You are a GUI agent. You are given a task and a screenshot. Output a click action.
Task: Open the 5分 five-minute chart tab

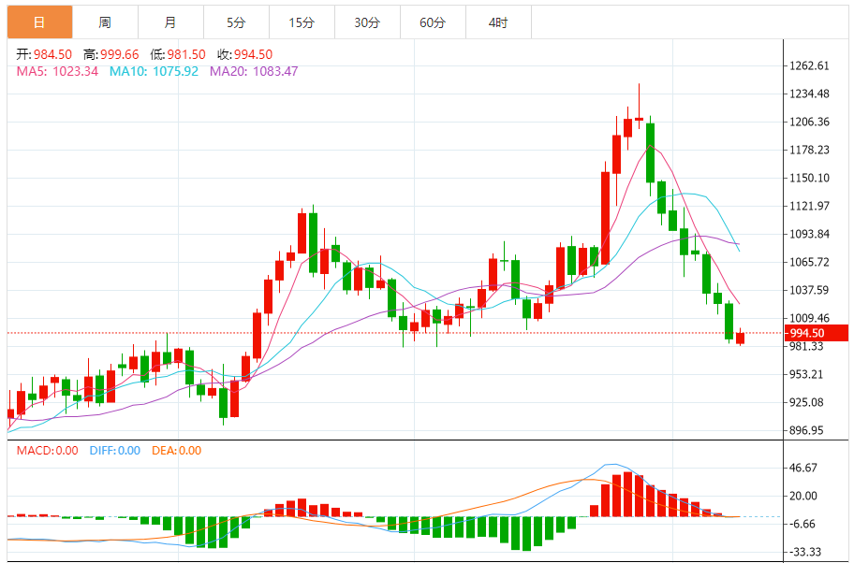click(236, 22)
